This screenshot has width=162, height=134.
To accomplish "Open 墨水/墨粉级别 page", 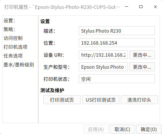I will click(19, 65).
